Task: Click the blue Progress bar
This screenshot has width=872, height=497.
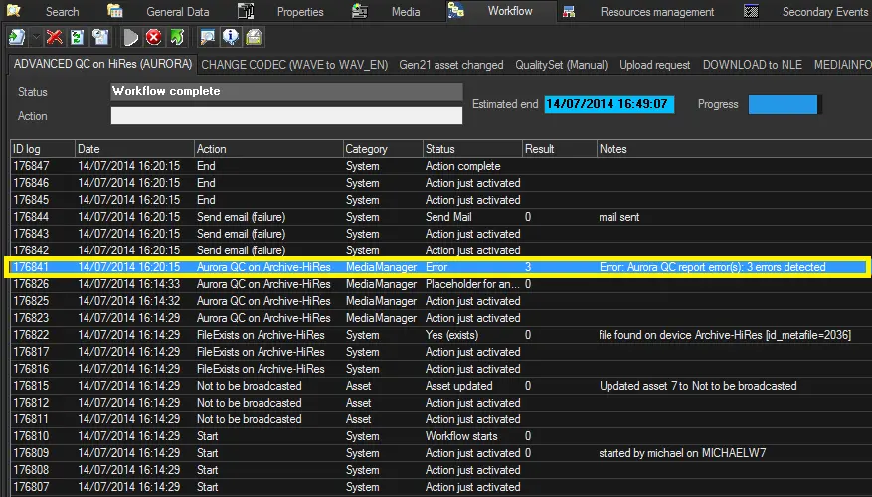Action: pyautogui.click(x=783, y=104)
